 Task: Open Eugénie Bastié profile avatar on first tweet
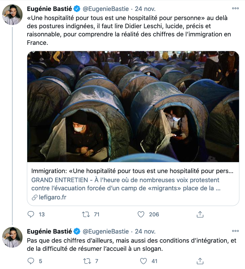[x=12, y=15]
